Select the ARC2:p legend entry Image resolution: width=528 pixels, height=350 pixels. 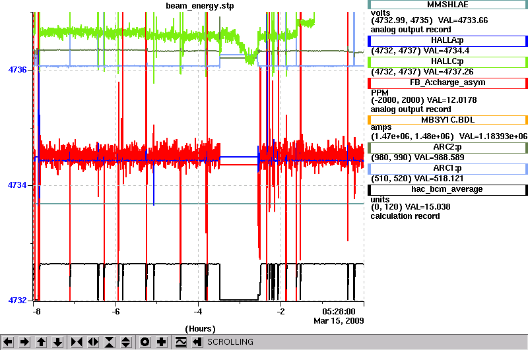tap(447, 148)
